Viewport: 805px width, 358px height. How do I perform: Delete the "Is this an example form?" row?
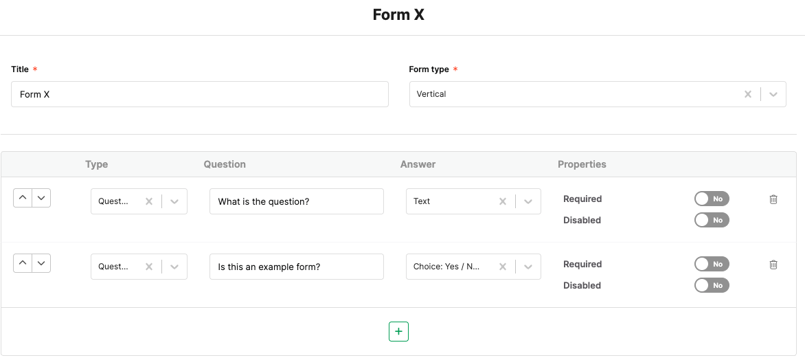[773, 265]
